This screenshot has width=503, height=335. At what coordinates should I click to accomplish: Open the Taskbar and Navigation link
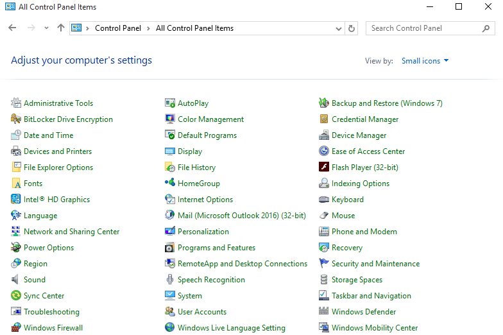click(371, 296)
